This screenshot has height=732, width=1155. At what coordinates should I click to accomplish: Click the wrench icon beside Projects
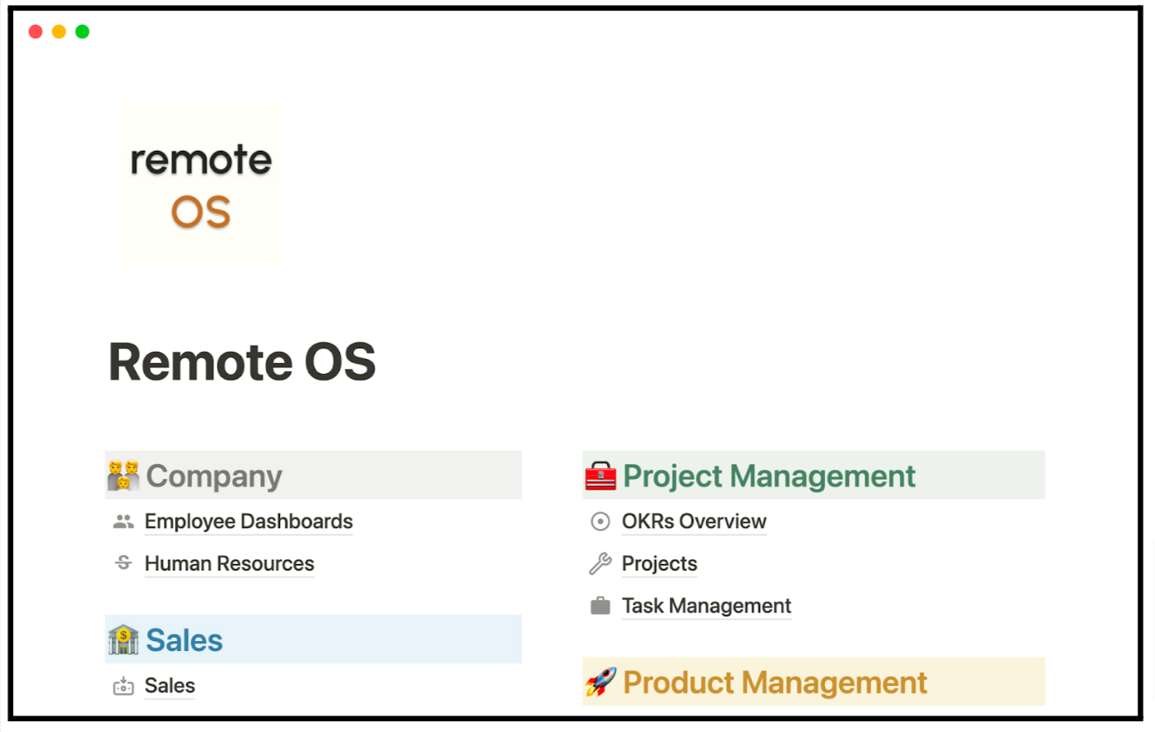(600, 563)
